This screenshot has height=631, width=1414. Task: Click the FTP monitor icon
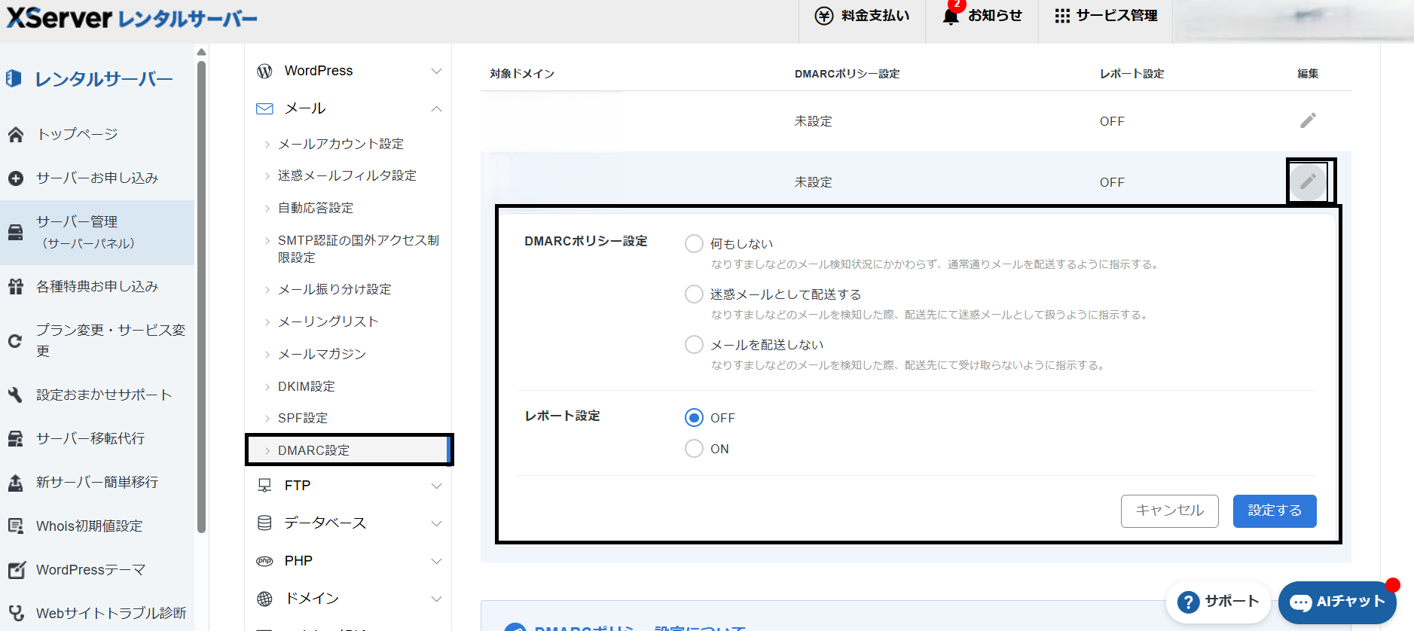pos(264,486)
